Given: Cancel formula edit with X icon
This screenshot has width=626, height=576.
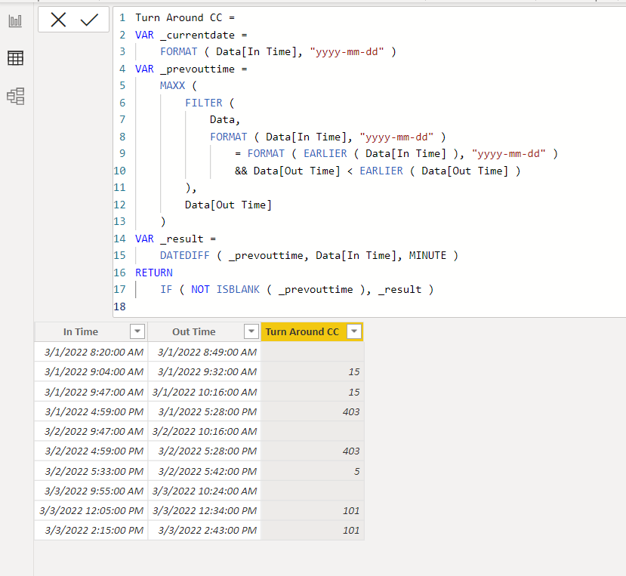Looking at the screenshot, I should pos(58,20).
